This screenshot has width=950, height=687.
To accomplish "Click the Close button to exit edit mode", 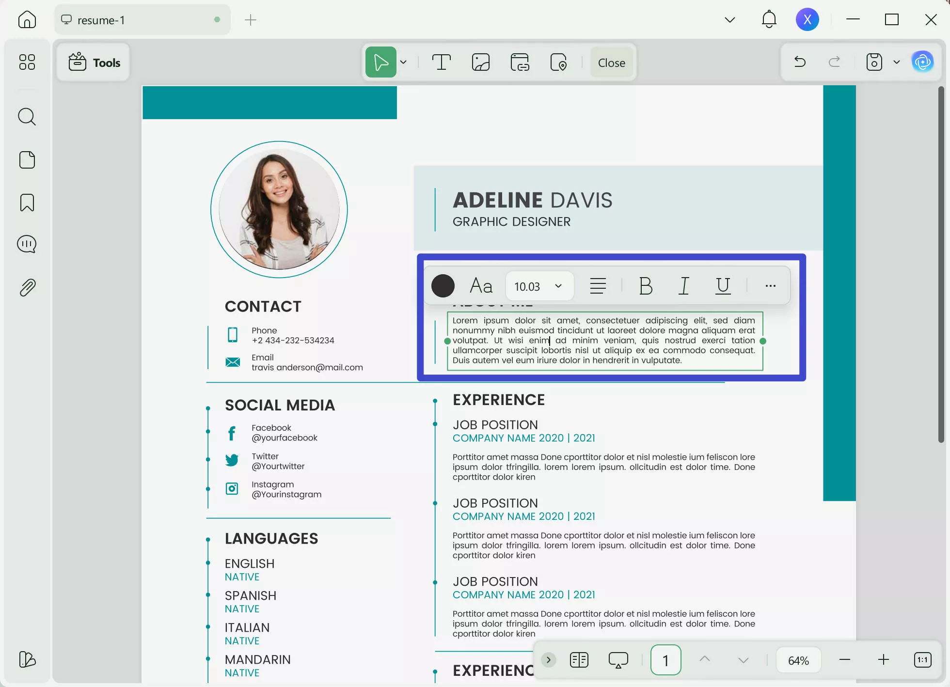I will (x=611, y=62).
